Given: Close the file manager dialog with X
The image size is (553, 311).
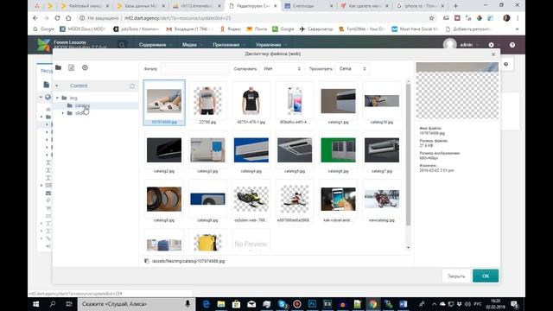Looking at the screenshot, I should click(x=493, y=54).
